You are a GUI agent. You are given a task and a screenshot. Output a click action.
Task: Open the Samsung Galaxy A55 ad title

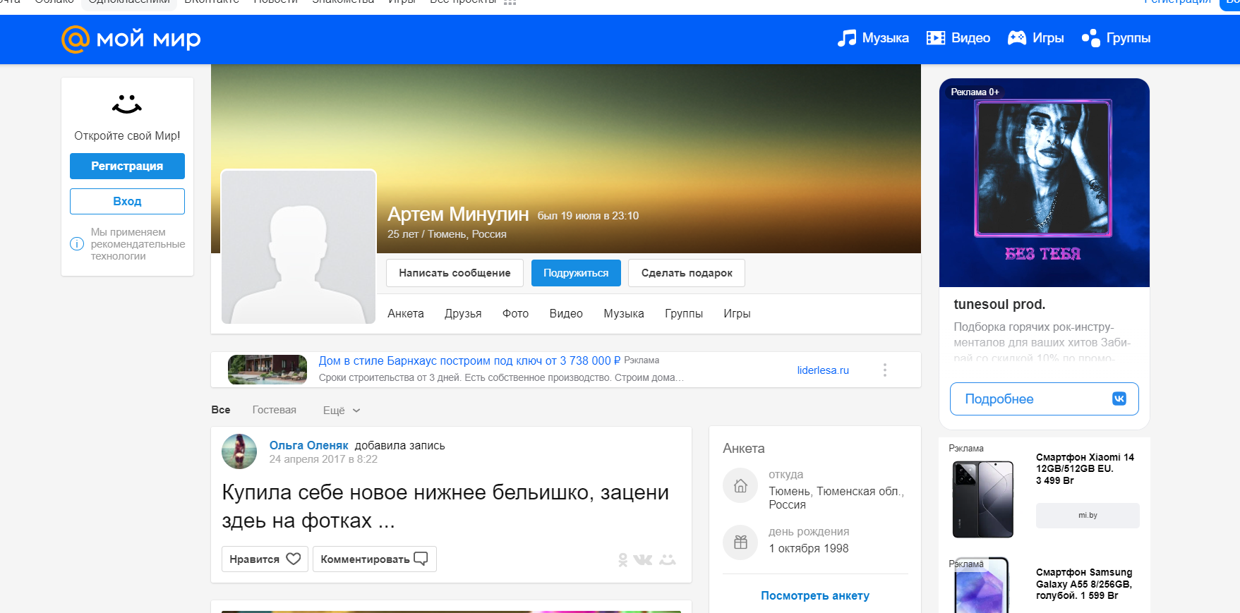click(1084, 583)
